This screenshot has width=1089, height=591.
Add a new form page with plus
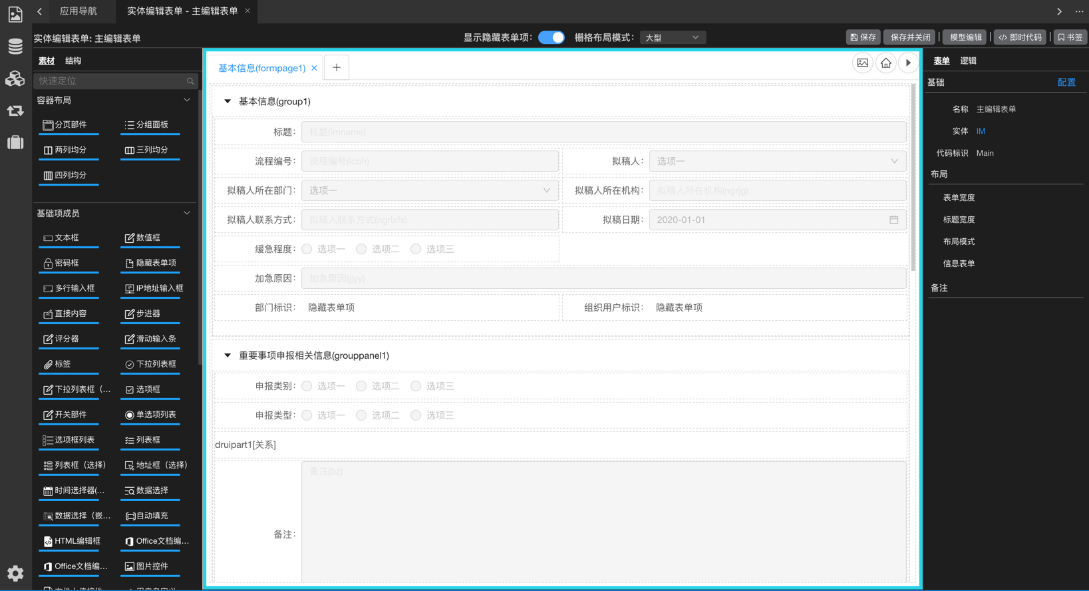click(337, 68)
